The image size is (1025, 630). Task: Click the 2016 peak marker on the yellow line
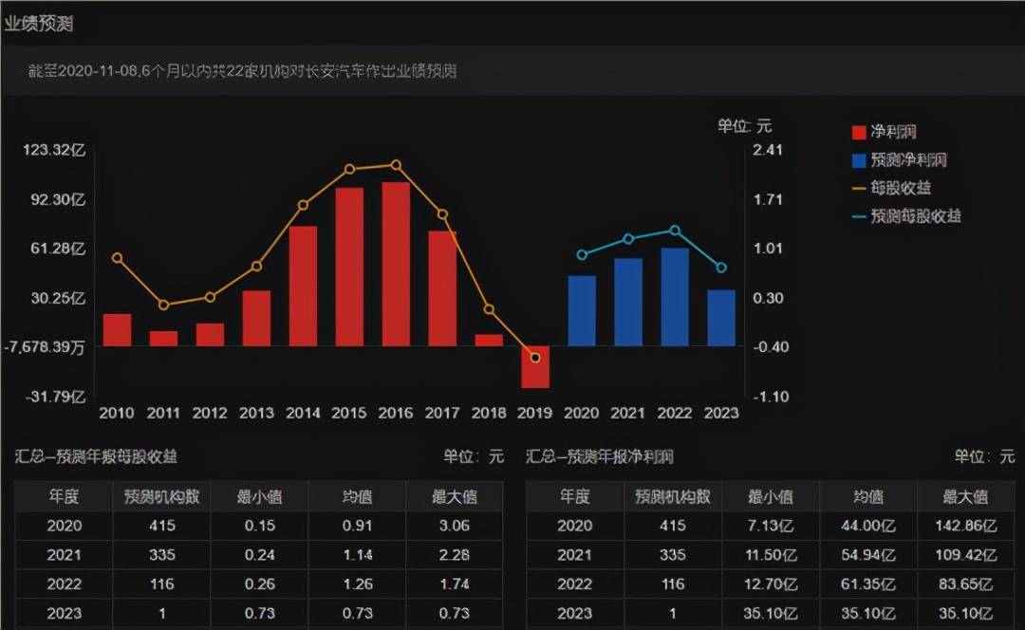(x=395, y=163)
